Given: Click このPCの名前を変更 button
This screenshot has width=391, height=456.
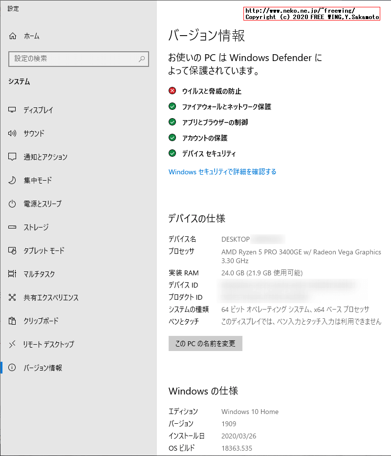Looking at the screenshot, I should (205, 344).
